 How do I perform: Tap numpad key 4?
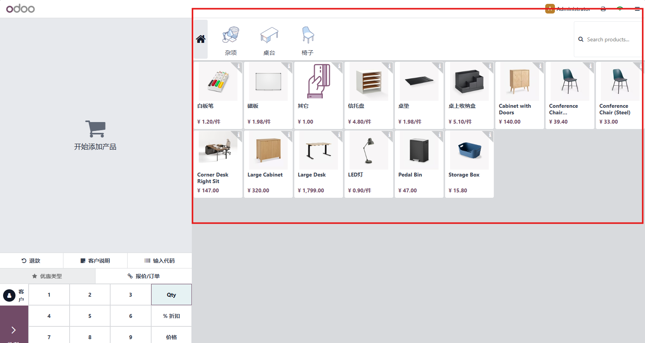pos(49,316)
